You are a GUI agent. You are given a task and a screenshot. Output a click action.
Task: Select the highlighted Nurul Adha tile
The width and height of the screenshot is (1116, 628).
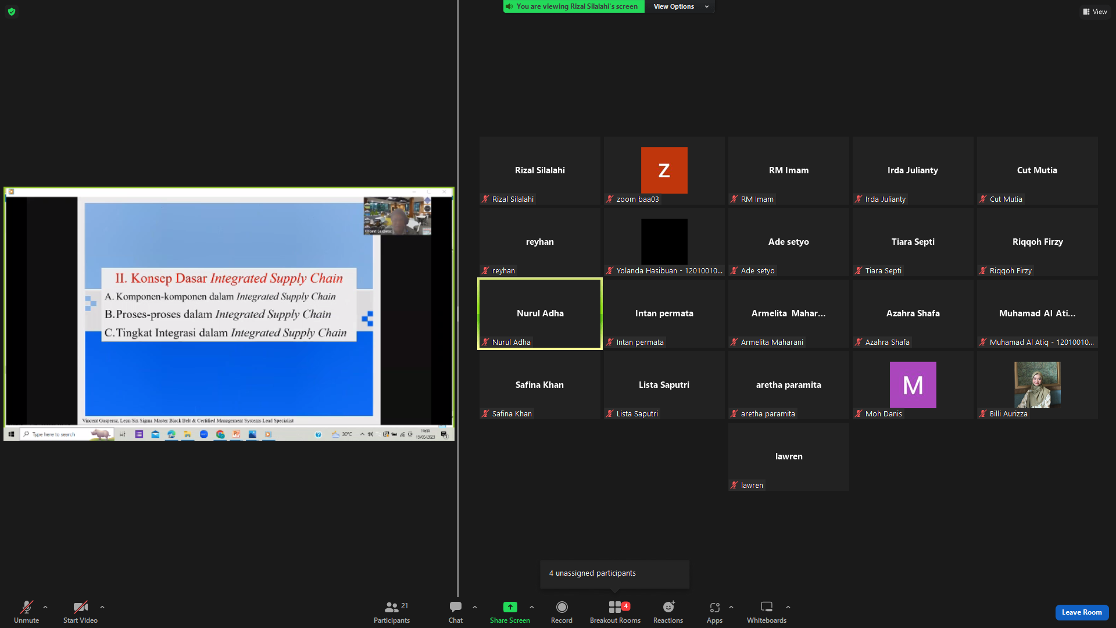[x=540, y=313]
